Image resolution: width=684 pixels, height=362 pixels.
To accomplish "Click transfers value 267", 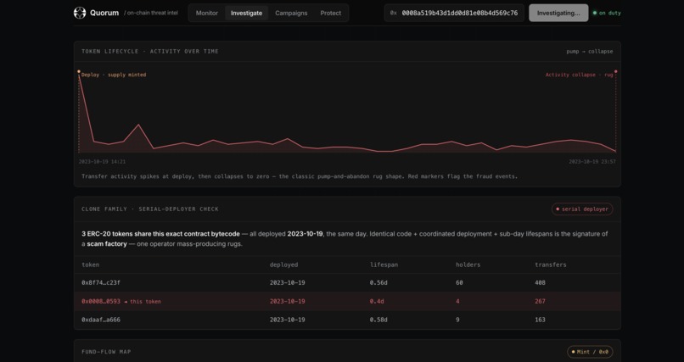I will [x=540, y=302].
